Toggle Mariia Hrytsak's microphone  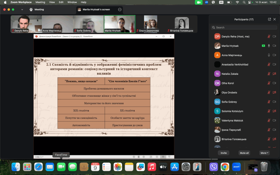(269, 46)
